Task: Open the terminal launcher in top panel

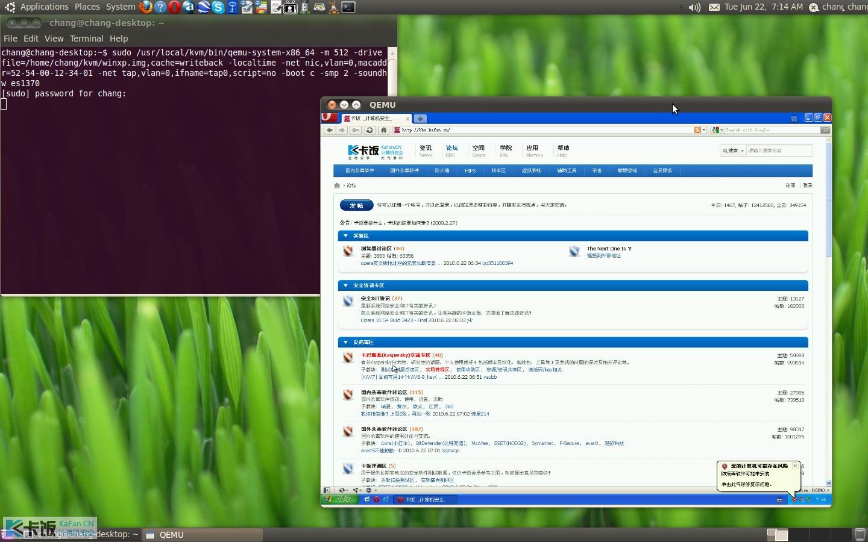Action: [x=348, y=7]
